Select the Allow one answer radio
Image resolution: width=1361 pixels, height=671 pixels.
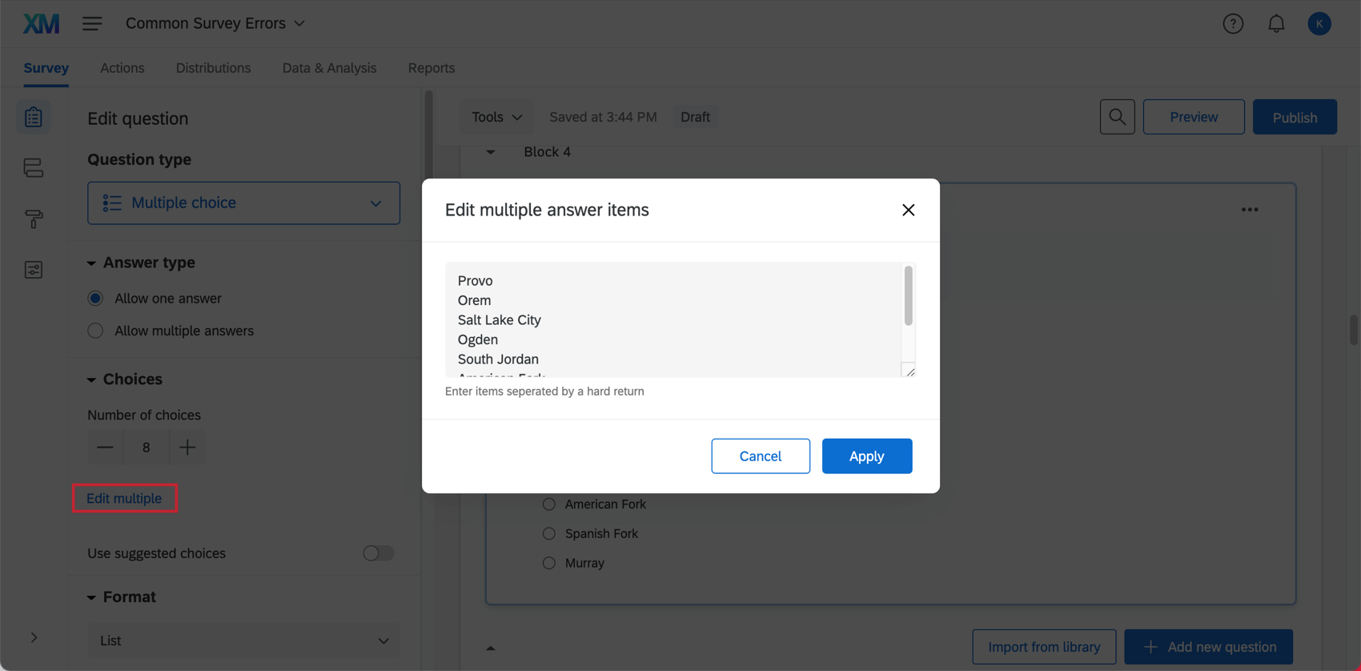(95, 298)
